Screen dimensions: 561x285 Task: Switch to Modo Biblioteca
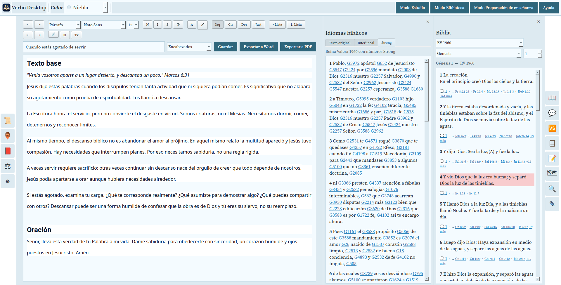pos(449,8)
